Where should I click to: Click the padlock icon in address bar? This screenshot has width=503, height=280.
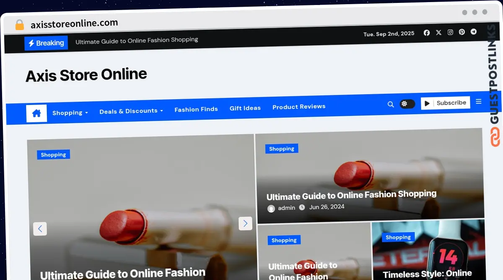19,25
